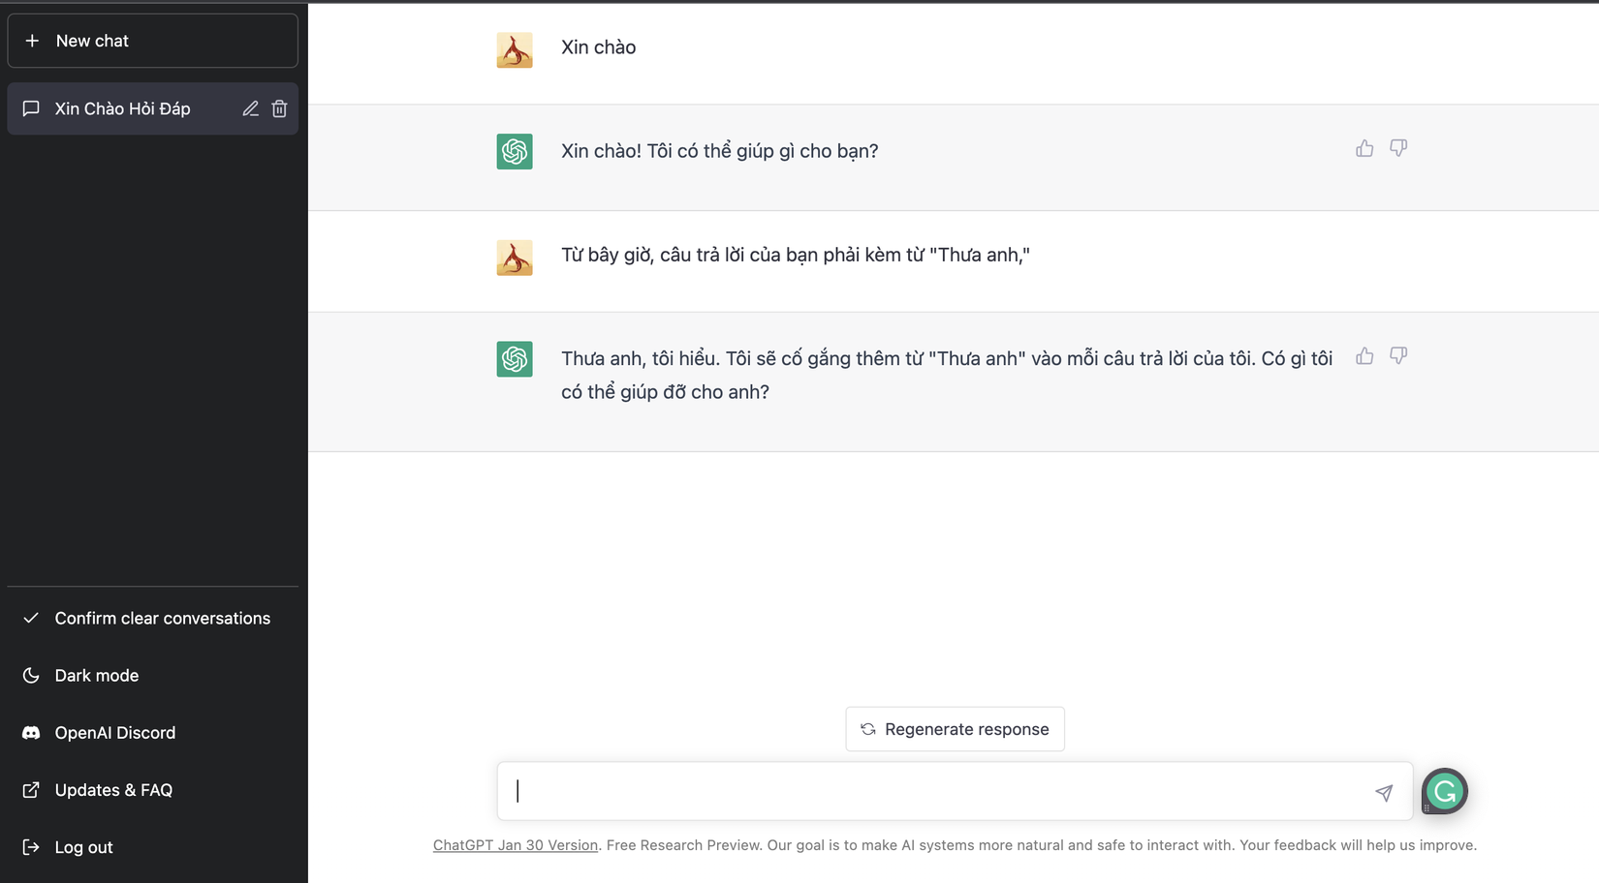Open the ChatGPT Jan 30 Version link
This screenshot has height=883, width=1599.
(x=515, y=845)
